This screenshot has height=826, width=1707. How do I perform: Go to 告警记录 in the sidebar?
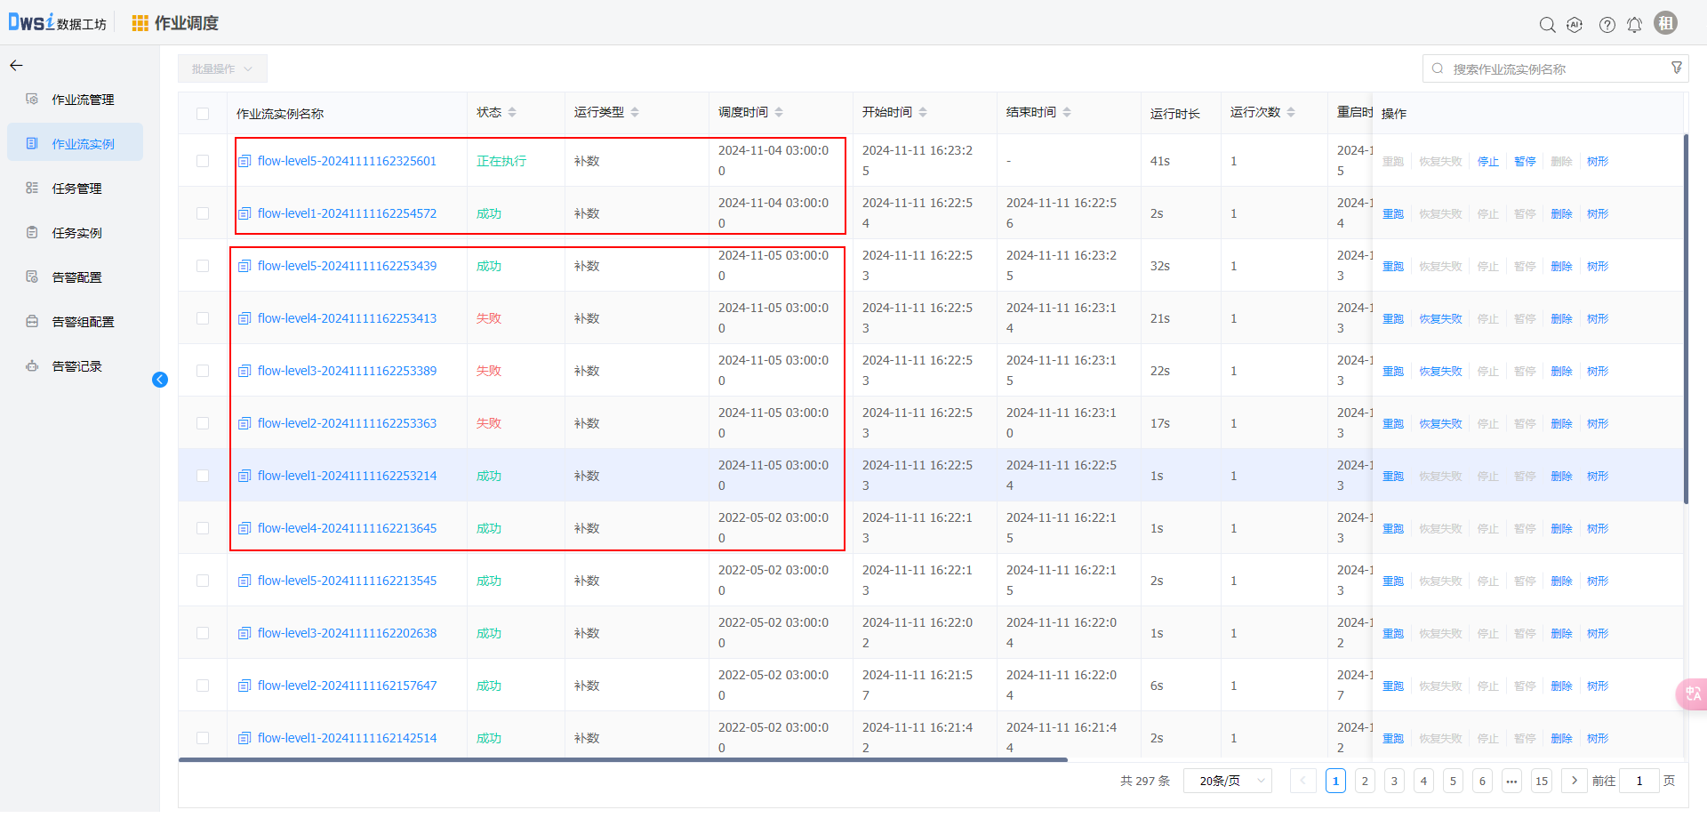click(76, 366)
